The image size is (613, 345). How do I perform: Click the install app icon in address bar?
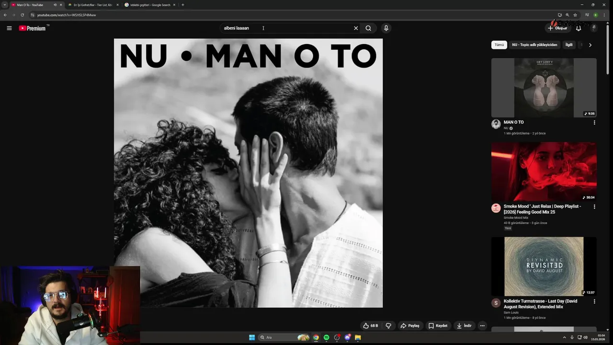(559, 15)
